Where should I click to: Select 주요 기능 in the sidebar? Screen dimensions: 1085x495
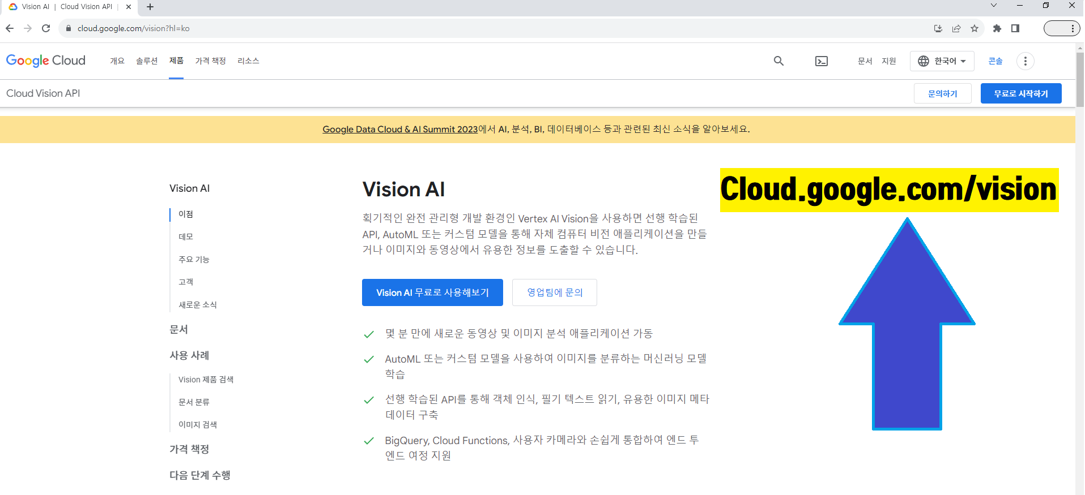(194, 260)
